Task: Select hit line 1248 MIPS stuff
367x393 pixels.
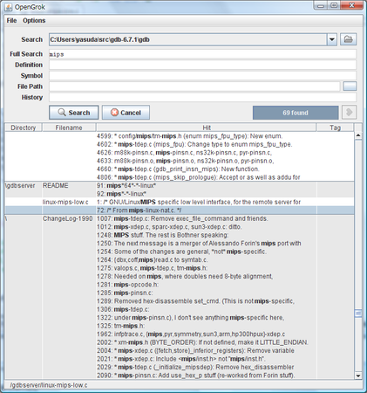Action: click(x=162, y=235)
